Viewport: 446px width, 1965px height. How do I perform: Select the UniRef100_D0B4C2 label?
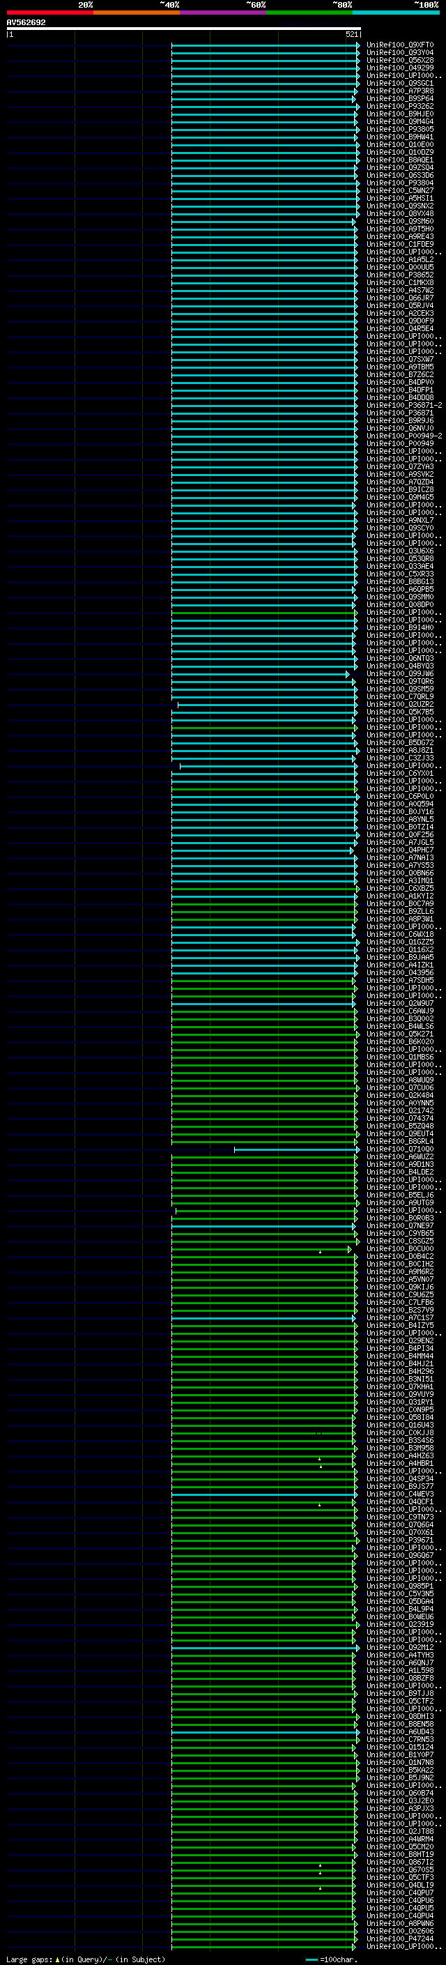pyautogui.click(x=399, y=1256)
